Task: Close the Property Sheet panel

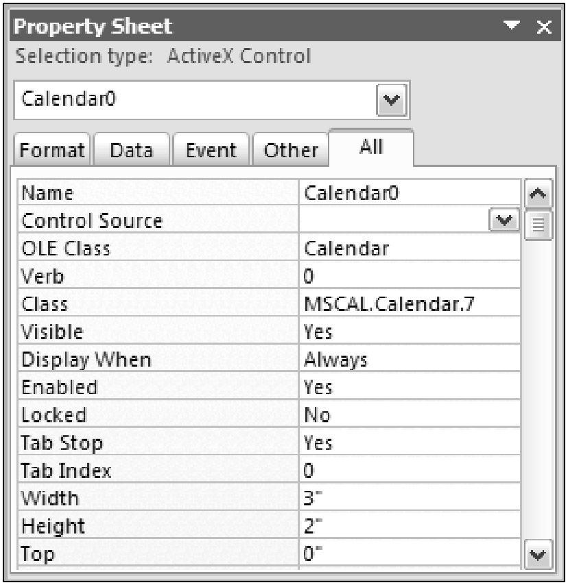Action: 543,28
